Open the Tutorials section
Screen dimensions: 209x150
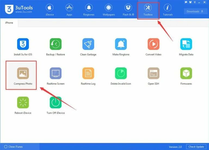click(x=168, y=10)
